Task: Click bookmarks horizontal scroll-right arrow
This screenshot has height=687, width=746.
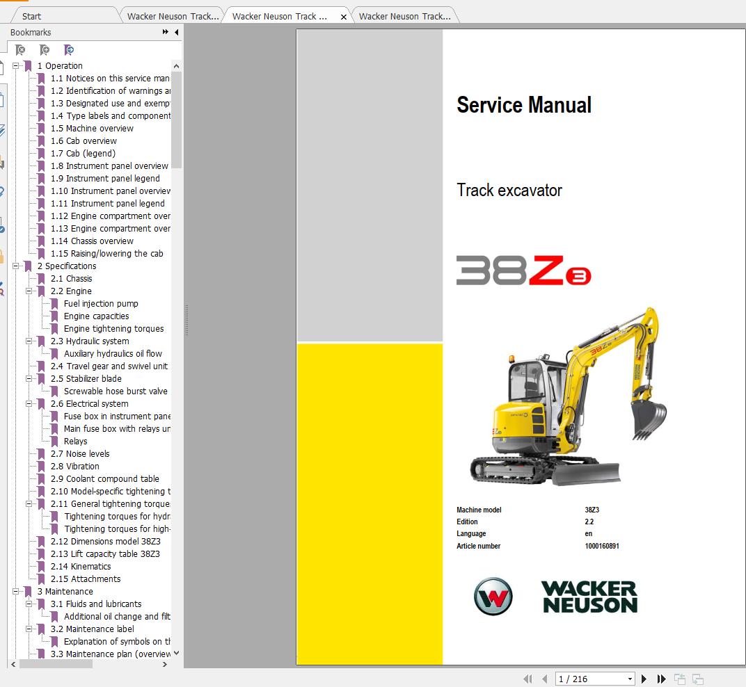Action: click(165, 664)
